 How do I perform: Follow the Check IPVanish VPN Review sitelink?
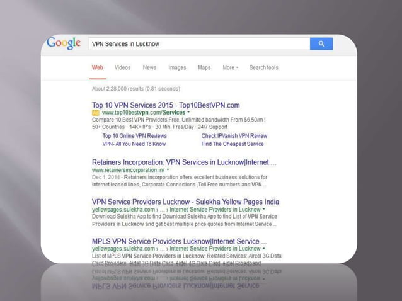[234, 136]
